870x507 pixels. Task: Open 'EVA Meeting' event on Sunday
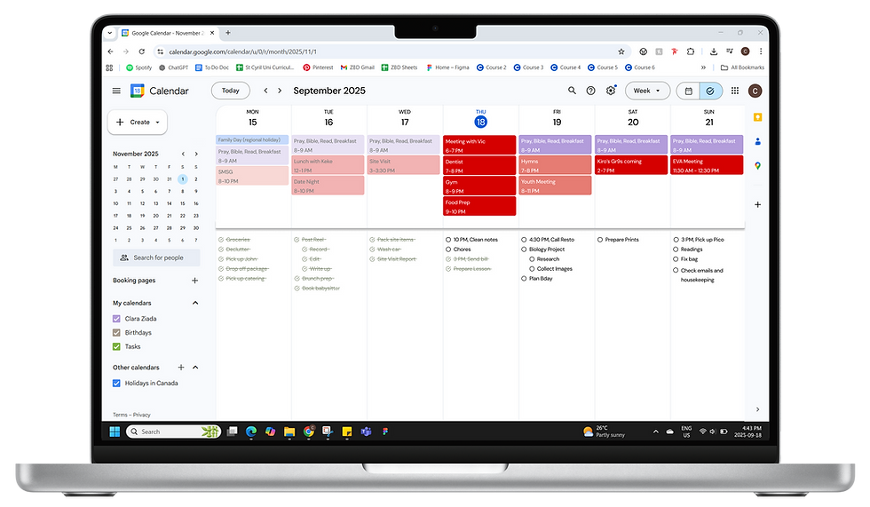(x=707, y=165)
